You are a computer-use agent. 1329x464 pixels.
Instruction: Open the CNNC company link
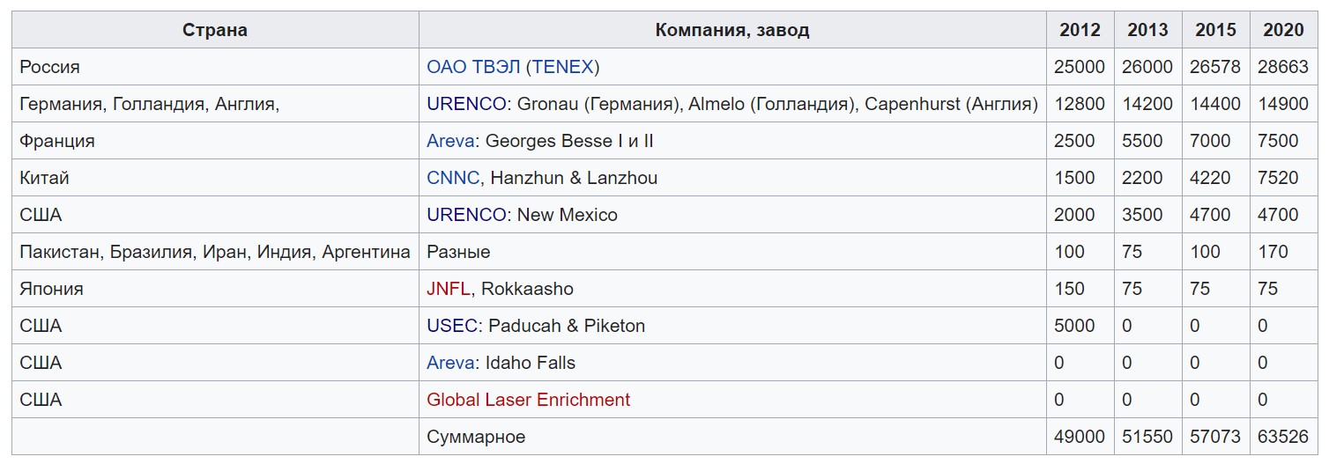(453, 178)
